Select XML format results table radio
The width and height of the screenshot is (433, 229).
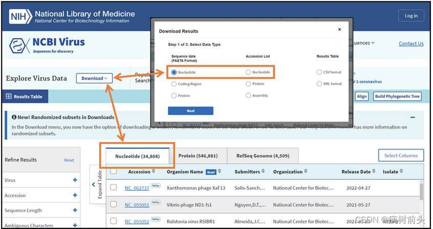(x=319, y=84)
